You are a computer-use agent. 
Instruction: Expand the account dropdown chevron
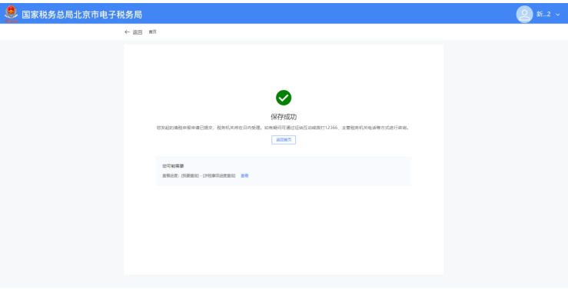coord(558,15)
